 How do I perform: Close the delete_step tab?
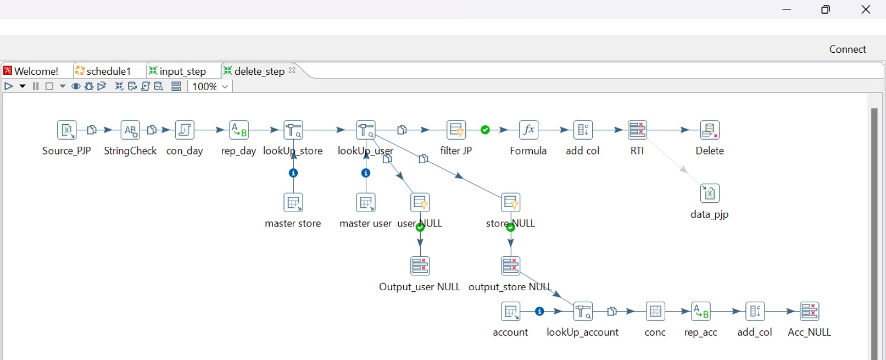click(292, 70)
